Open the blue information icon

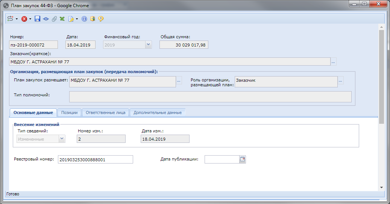pyautogui.click(x=84, y=19)
